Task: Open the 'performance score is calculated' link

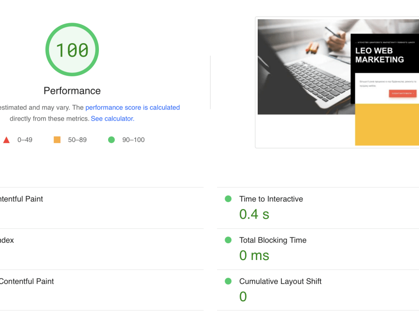Action: tap(133, 107)
